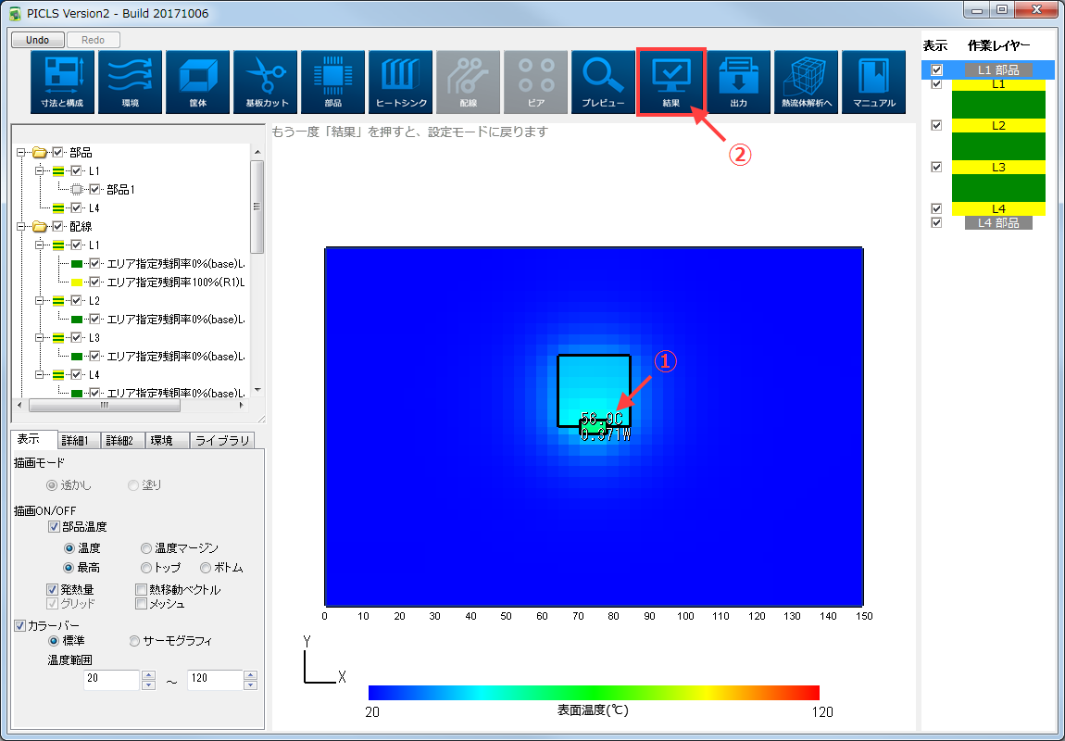Viewport: 1065px width, 741px height.
Task: Toggle visibility checkbox for L3 layer
Action: [936, 167]
